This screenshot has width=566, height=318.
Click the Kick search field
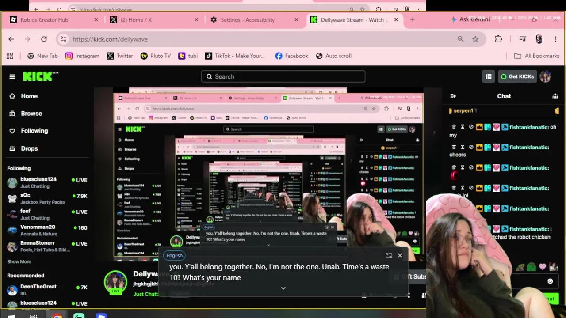pos(283,76)
